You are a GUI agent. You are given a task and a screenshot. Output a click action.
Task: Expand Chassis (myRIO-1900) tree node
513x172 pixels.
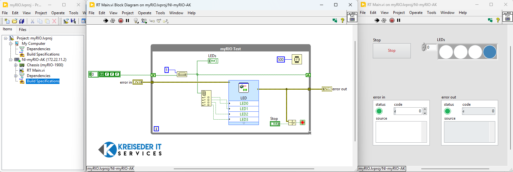16,65
